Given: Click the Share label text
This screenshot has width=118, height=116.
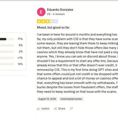Looking at the screenshot, I should [62, 109].
